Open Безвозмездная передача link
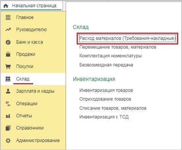 [x=106, y=65]
